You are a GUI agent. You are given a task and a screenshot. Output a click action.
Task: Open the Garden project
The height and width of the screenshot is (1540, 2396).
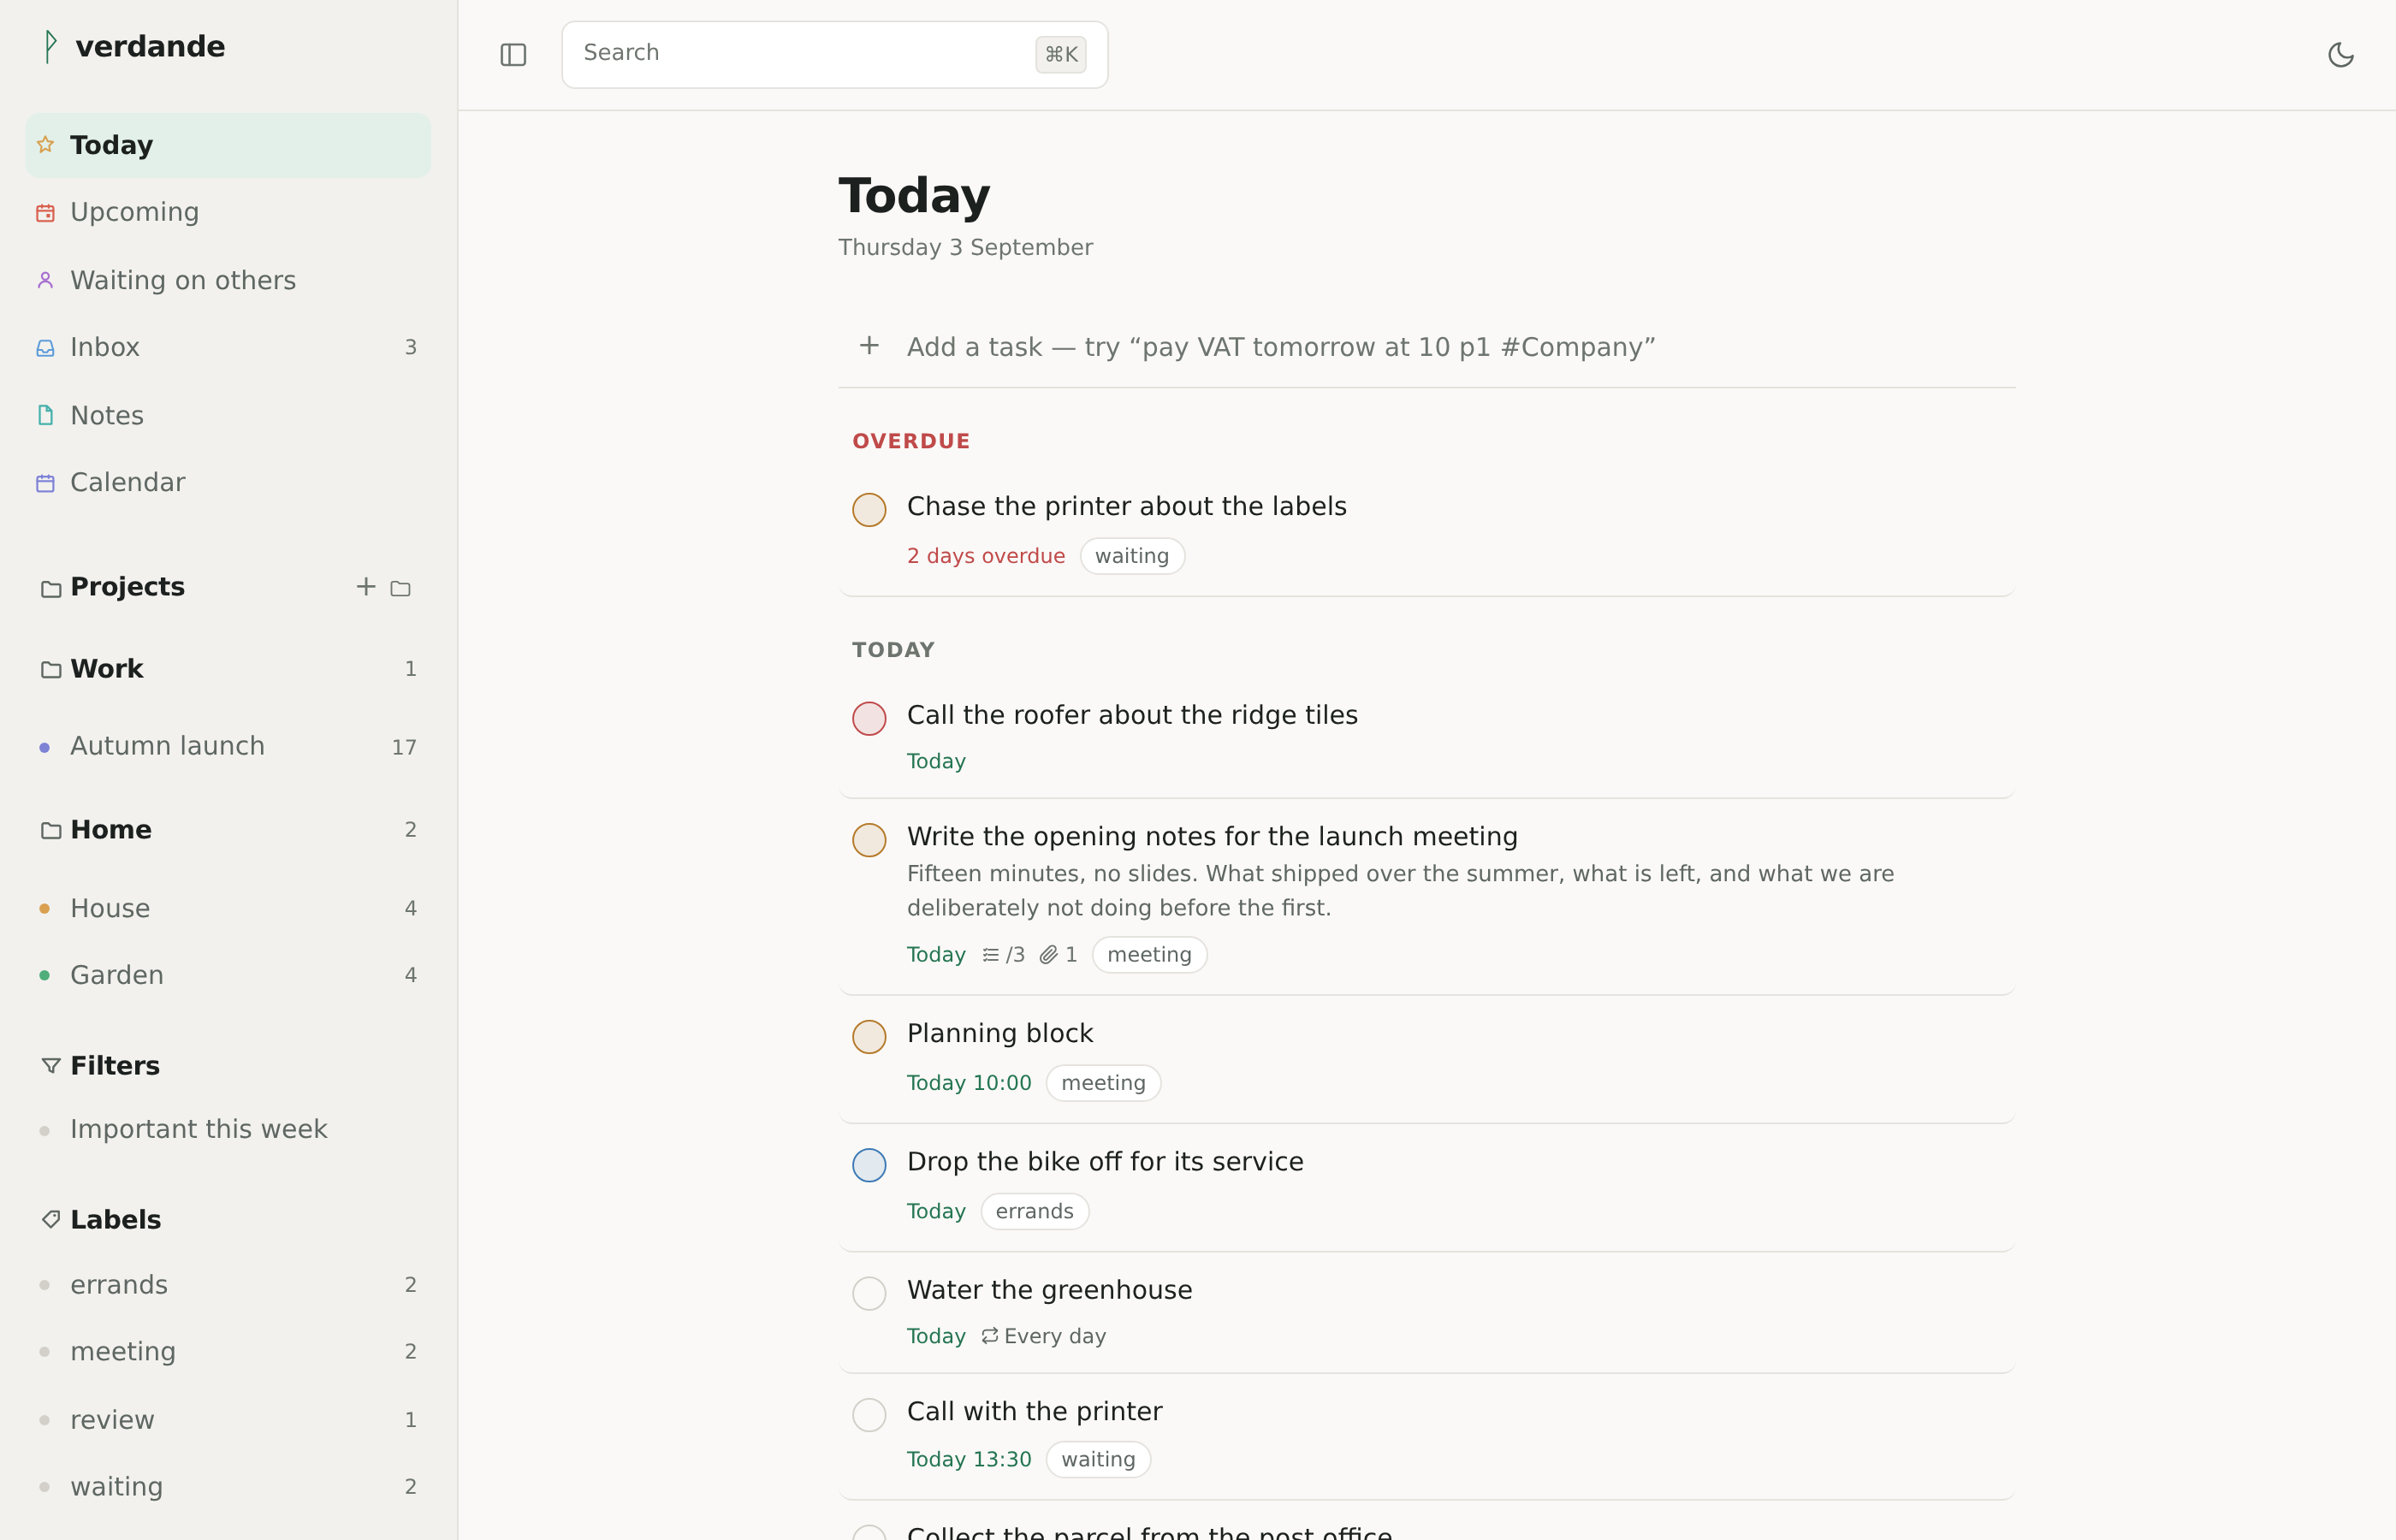[228, 975]
